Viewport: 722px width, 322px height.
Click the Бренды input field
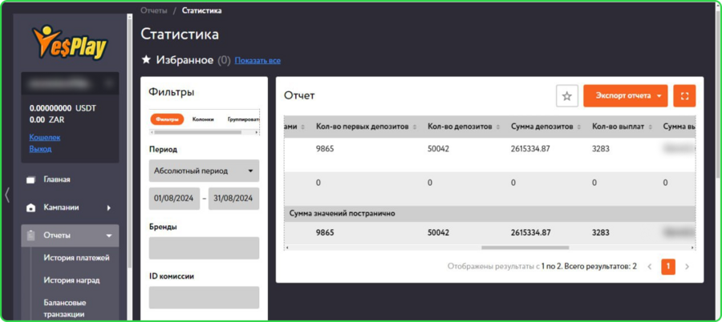tap(204, 248)
